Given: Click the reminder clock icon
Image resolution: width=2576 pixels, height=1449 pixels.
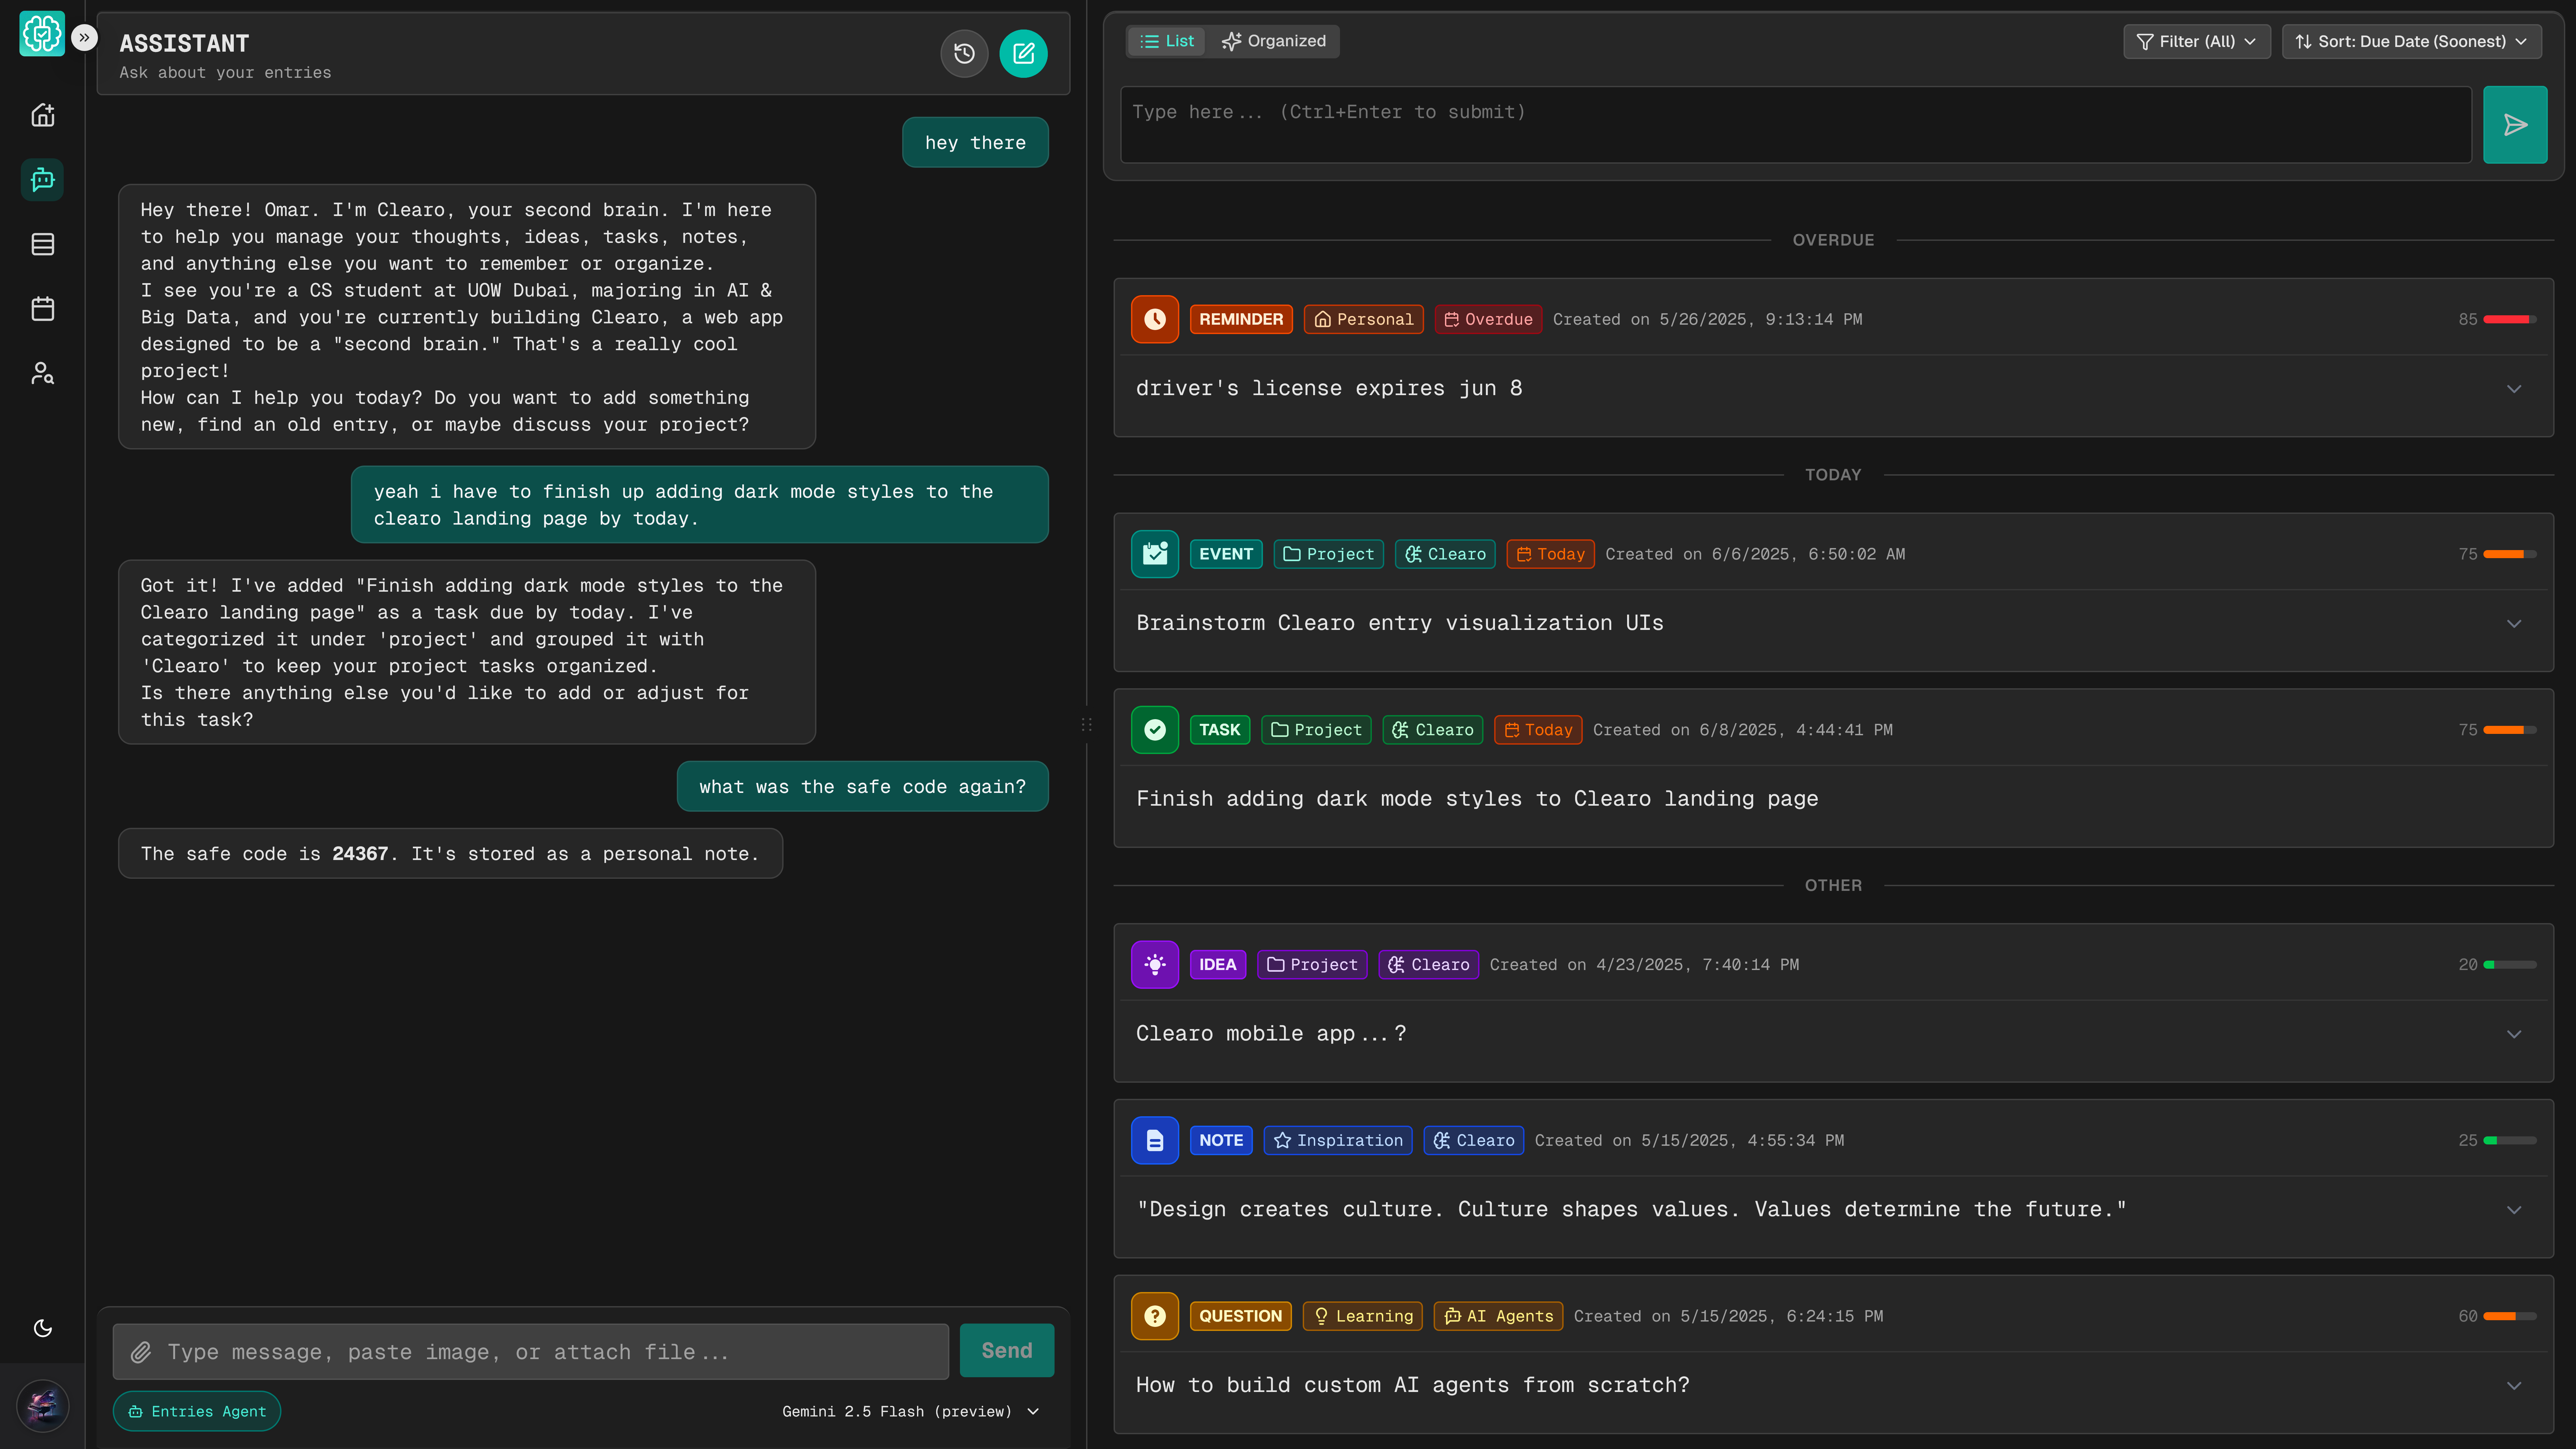Looking at the screenshot, I should (1155, 319).
